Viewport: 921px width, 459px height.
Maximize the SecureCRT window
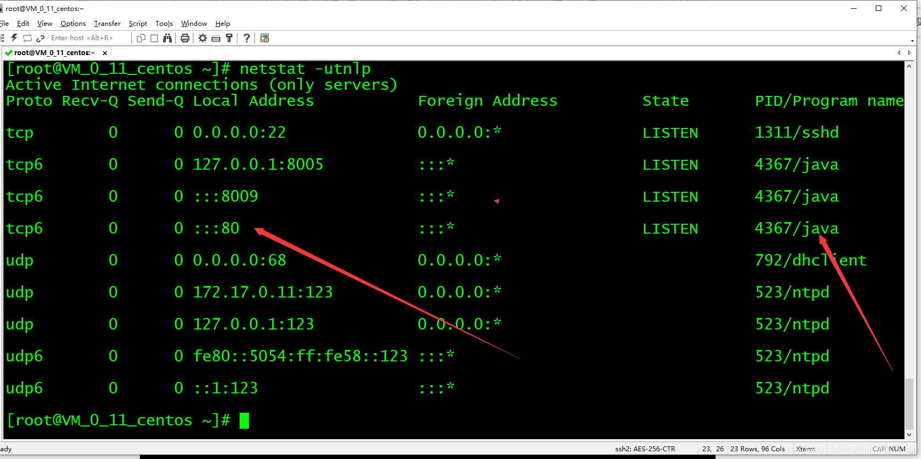879,8
